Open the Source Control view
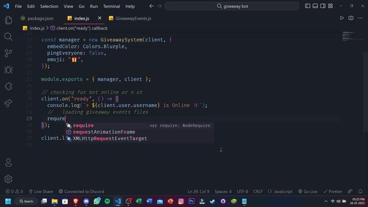The image size is (368, 207). coord(9,53)
